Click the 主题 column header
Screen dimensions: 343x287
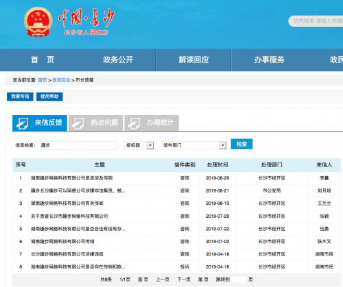pyautogui.click(x=99, y=165)
